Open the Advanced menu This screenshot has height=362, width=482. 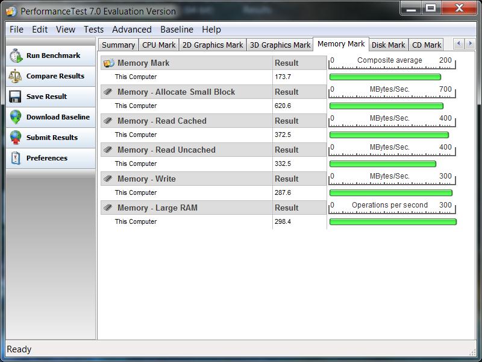(131, 30)
